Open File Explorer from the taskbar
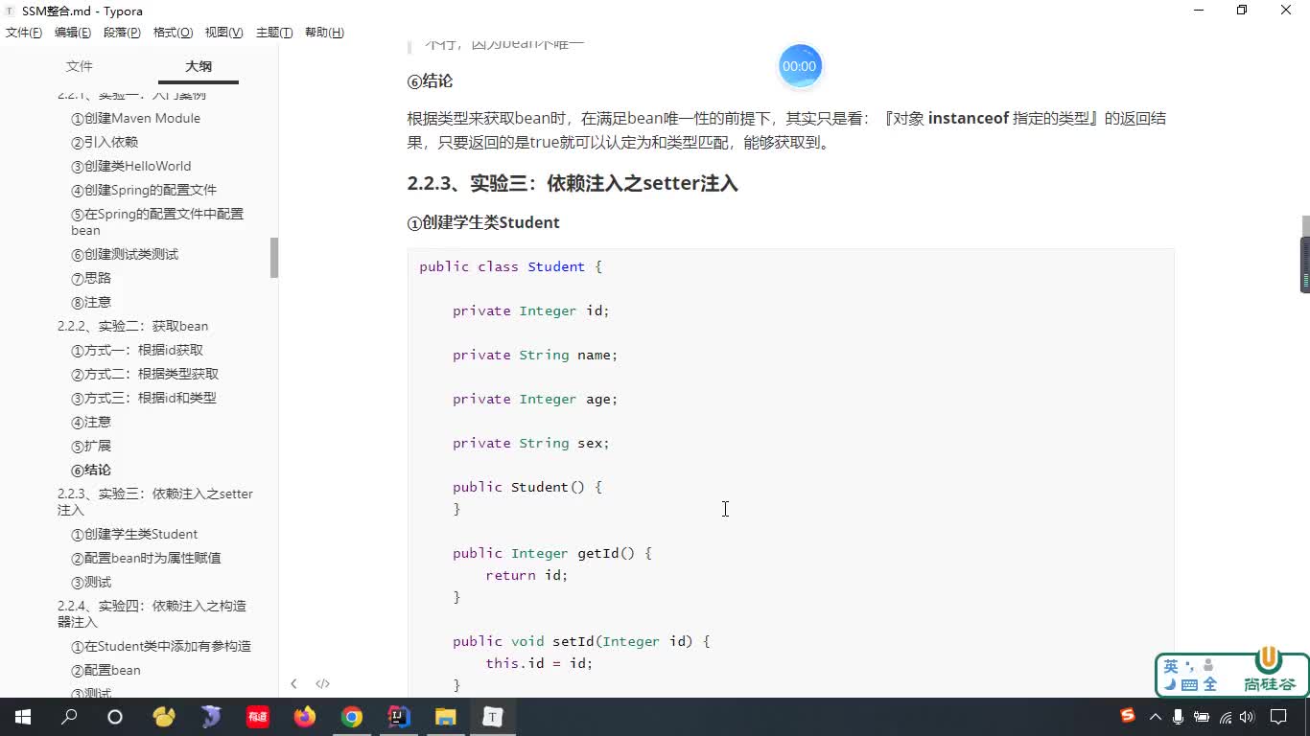This screenshot has height=736, width=1310. pyautogui.click(x=446, y=717)
